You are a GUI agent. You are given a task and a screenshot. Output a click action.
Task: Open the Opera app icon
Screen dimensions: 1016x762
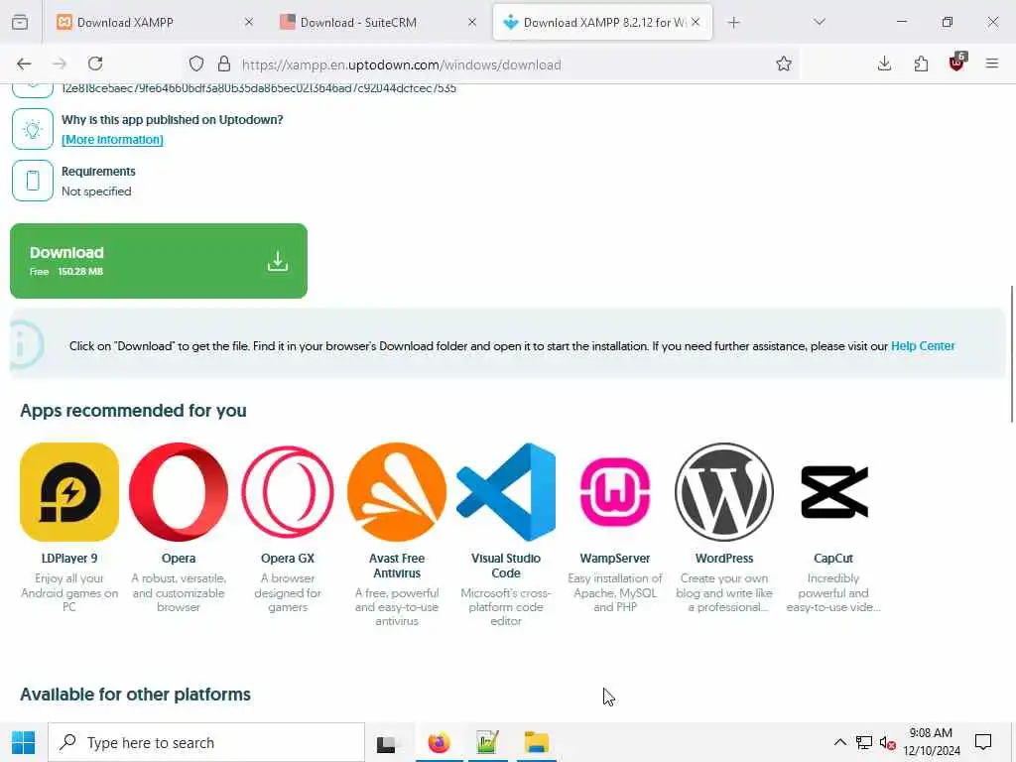[x=179, y=492]
